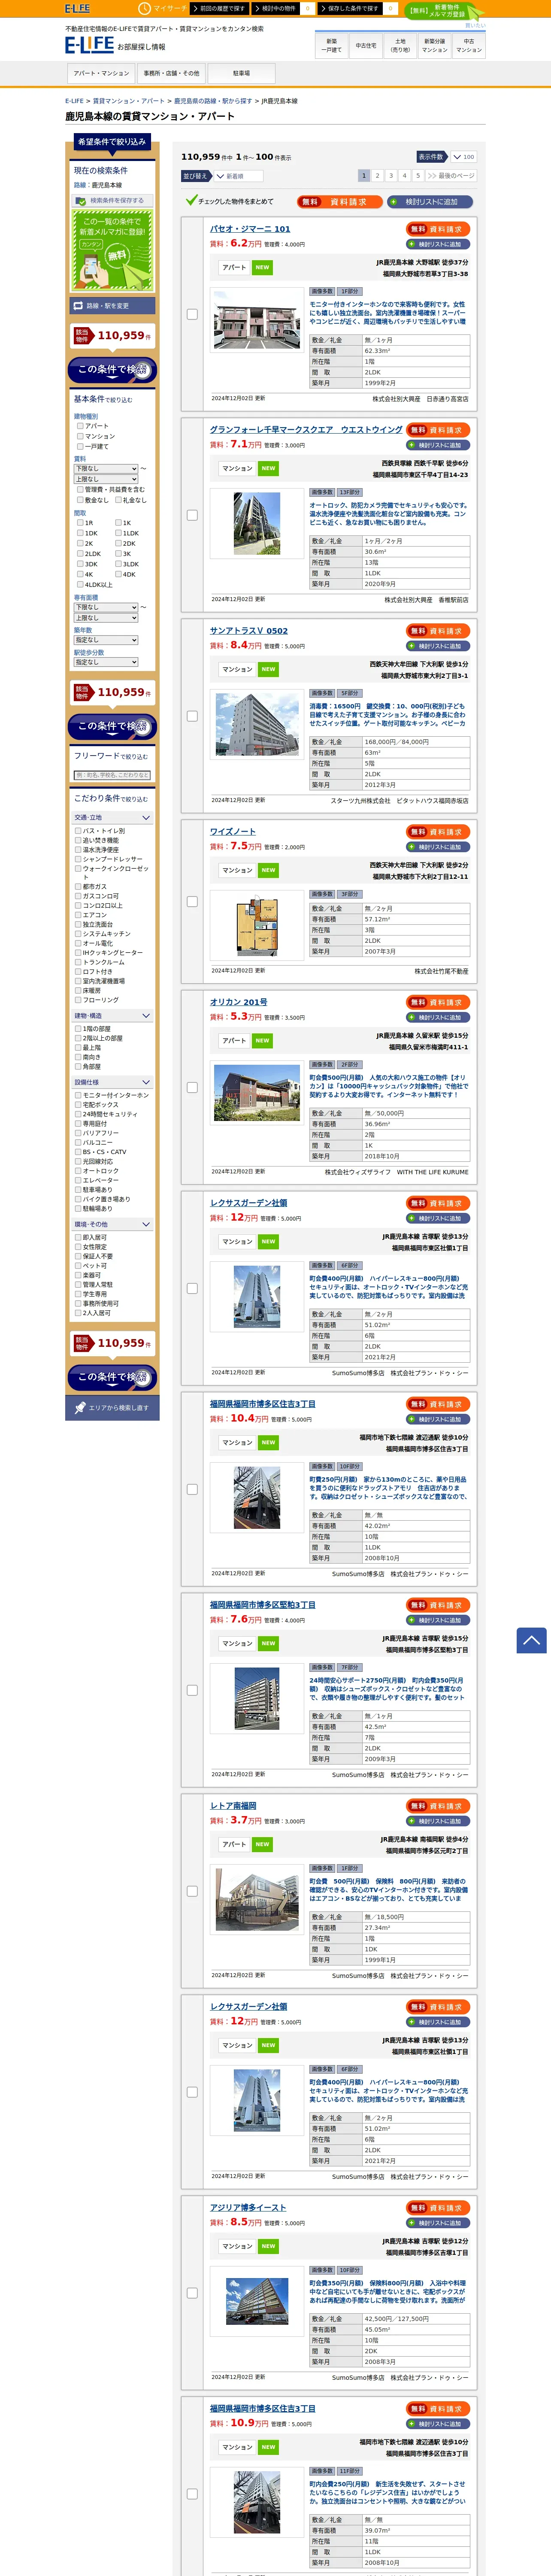Screen dimensions: 551x2576
Task: Open 前回の履歴で探す top bar item
Action: [x=221, y=8]
